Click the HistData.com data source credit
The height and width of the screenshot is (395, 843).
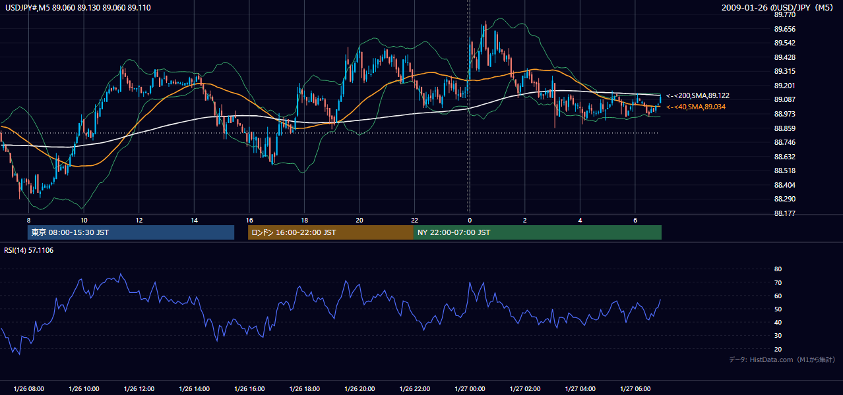click(x=782, y=359)
